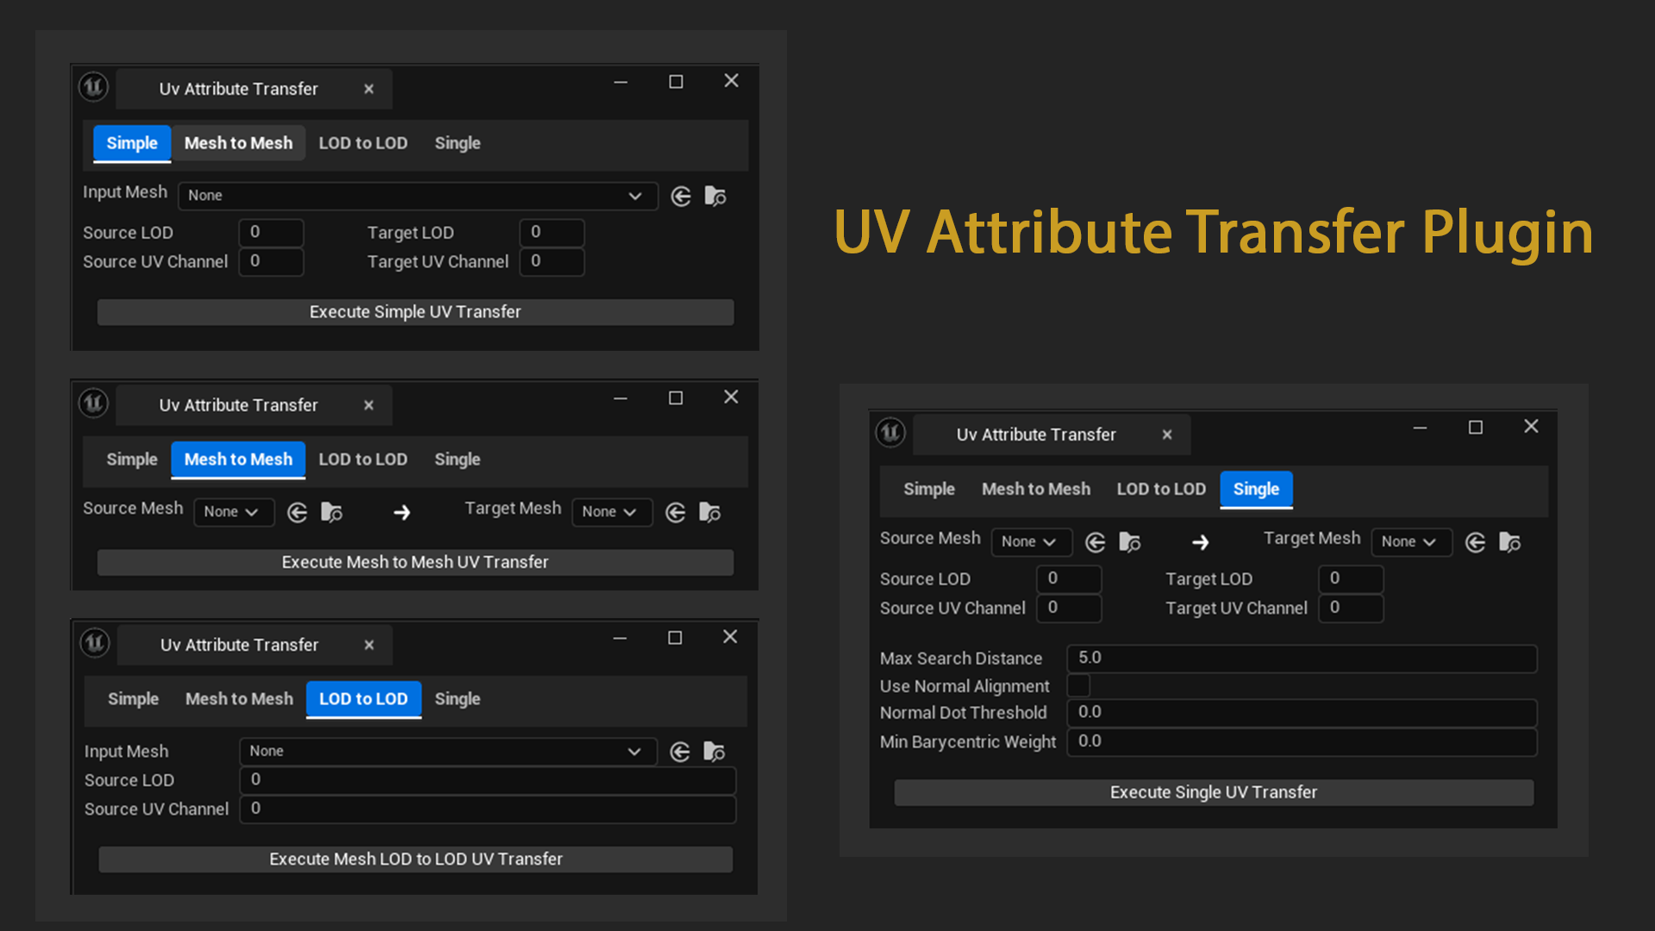Select LOD to LOD tab in Single window
The height and width of the screenshot is (931, 1655).
1161,489
